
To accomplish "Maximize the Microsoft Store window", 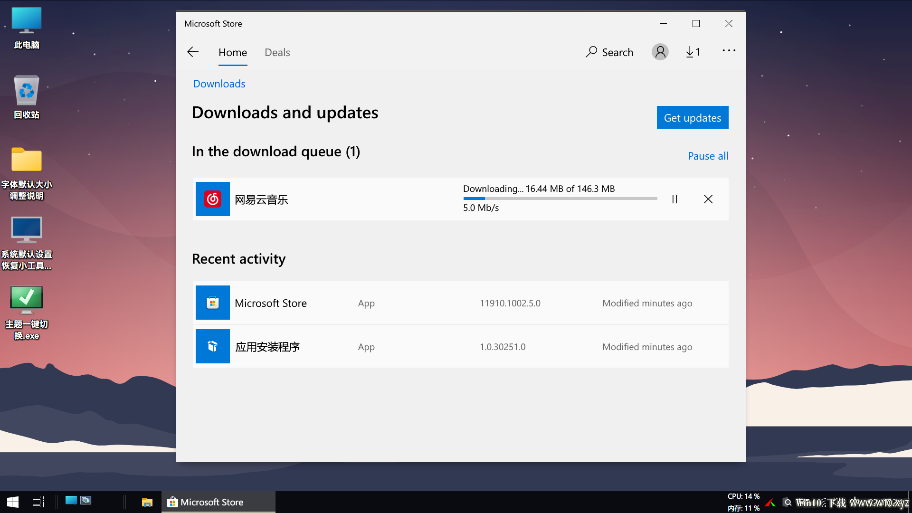I will click(696, 24).
